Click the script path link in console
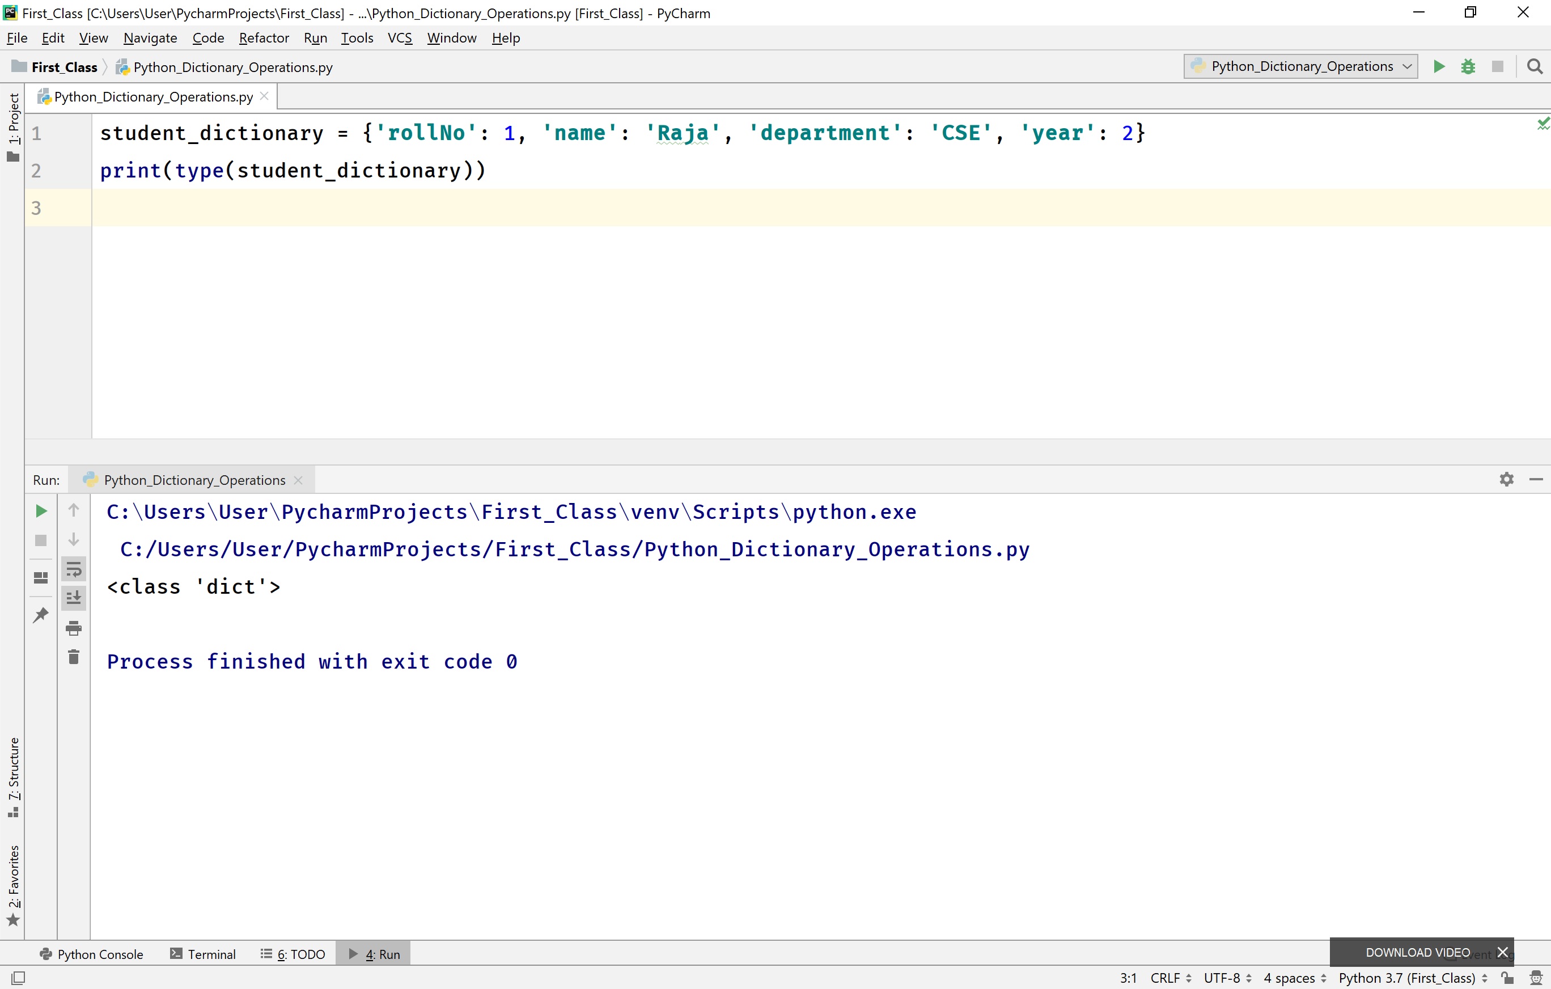The width and height of the screenshot is (1551, 989). click(x=575, y=550)
